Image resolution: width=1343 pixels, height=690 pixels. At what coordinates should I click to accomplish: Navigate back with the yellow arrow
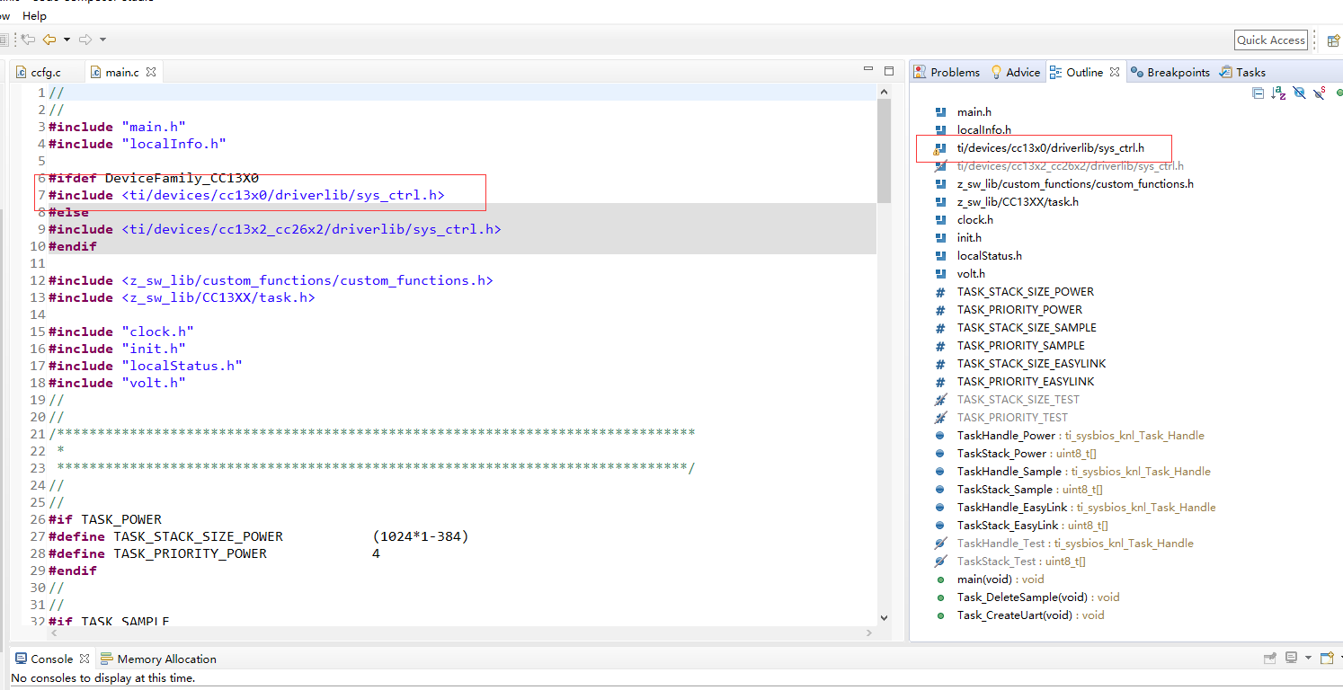coord(49,40)
